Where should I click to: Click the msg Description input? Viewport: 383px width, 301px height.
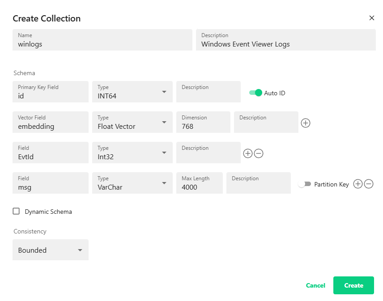click(x=259, y=183)
